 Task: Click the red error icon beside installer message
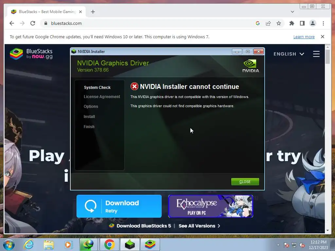click(x=134, y=87)
